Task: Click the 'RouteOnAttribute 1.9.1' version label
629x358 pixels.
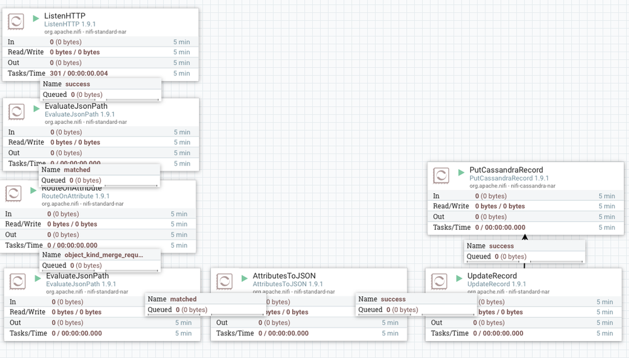Action: point(76,196)
